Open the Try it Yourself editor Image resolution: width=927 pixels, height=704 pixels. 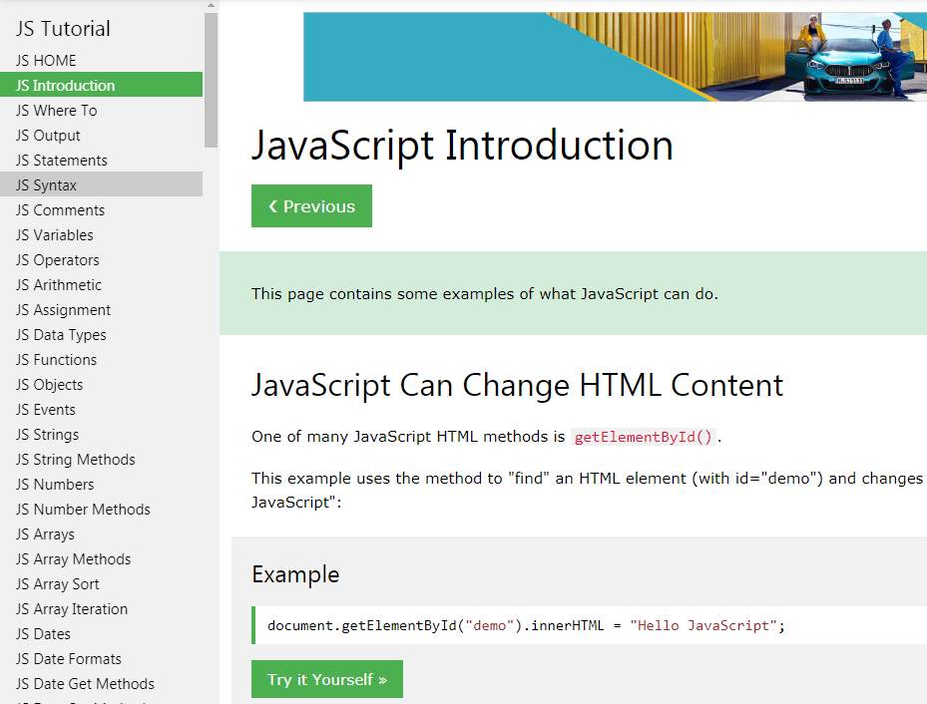click(326, 679)
